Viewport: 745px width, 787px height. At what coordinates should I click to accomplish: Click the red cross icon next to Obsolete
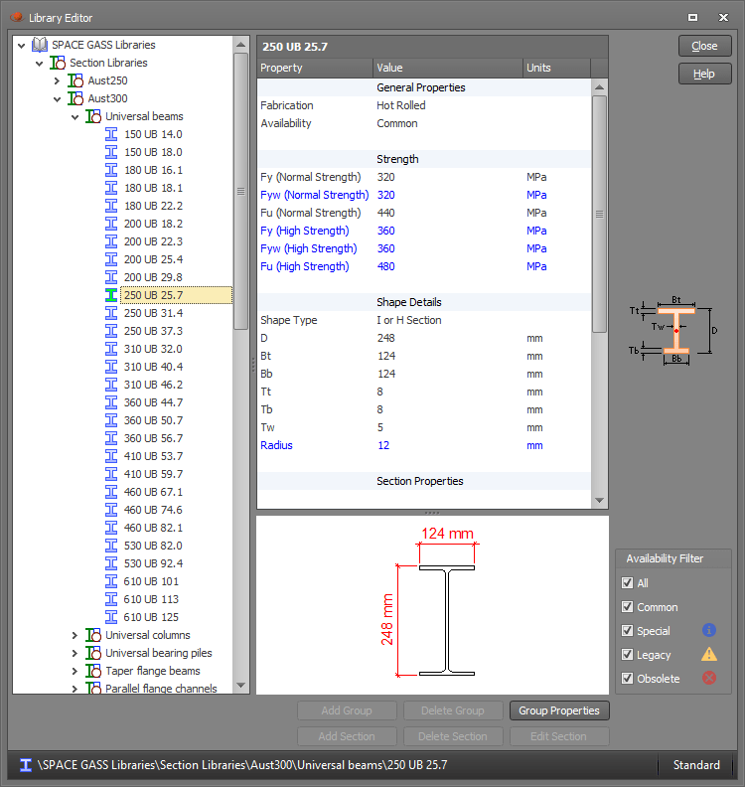[709, 678]
